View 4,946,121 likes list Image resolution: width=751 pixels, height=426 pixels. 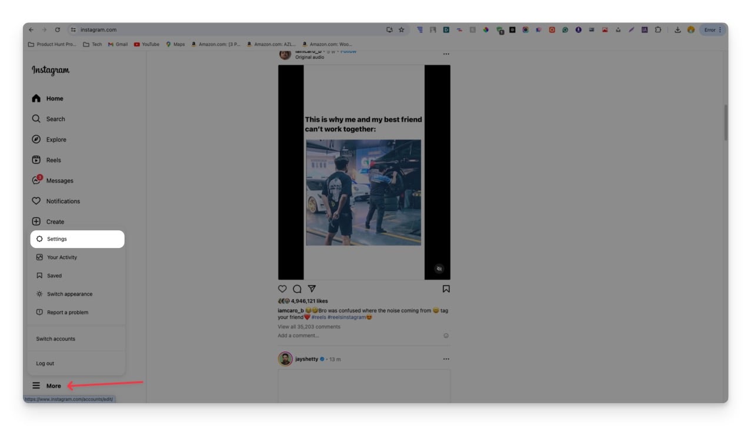[x=309, y=301]
